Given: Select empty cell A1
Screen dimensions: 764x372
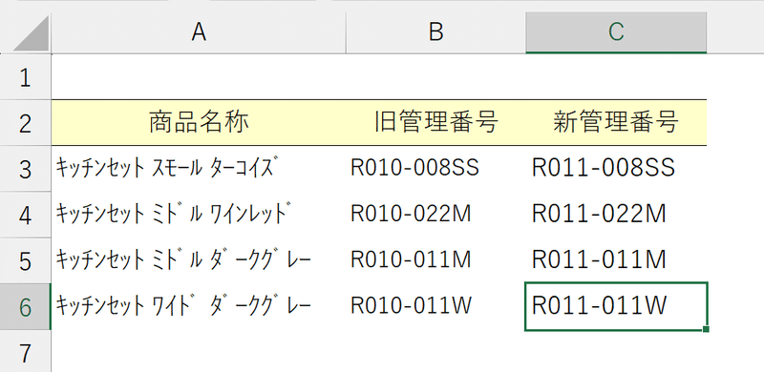Looking at the screenshot, I should point(199,77).
